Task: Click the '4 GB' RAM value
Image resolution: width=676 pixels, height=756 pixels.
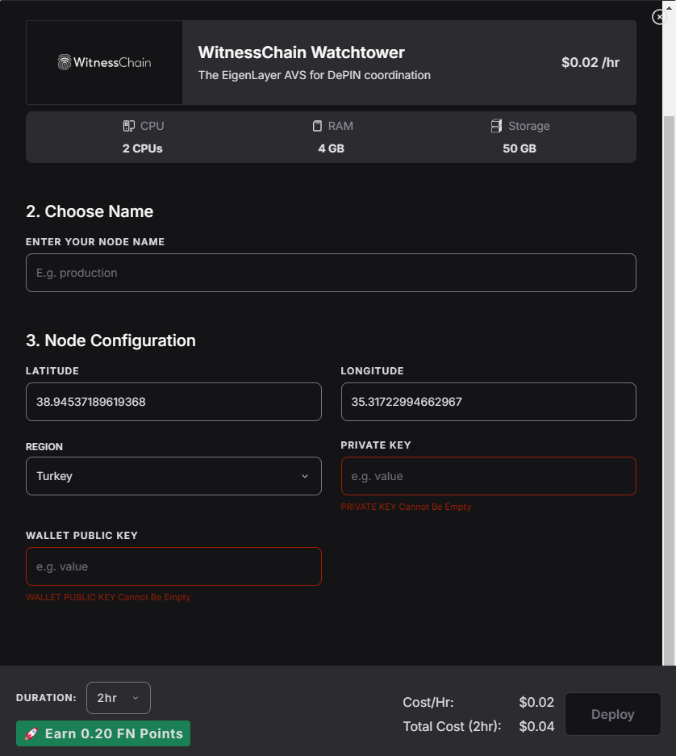Action: point(332,148)
